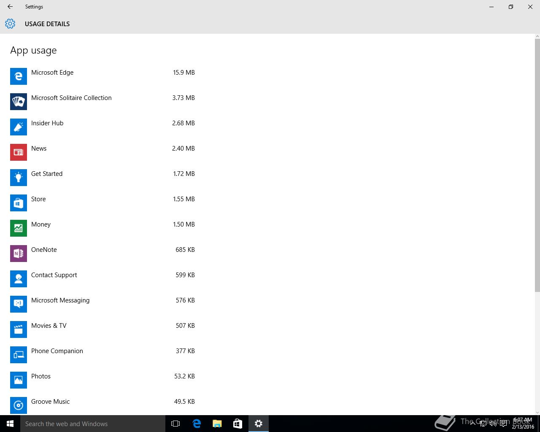Click the purple OneNote icon

click(19, 254)
